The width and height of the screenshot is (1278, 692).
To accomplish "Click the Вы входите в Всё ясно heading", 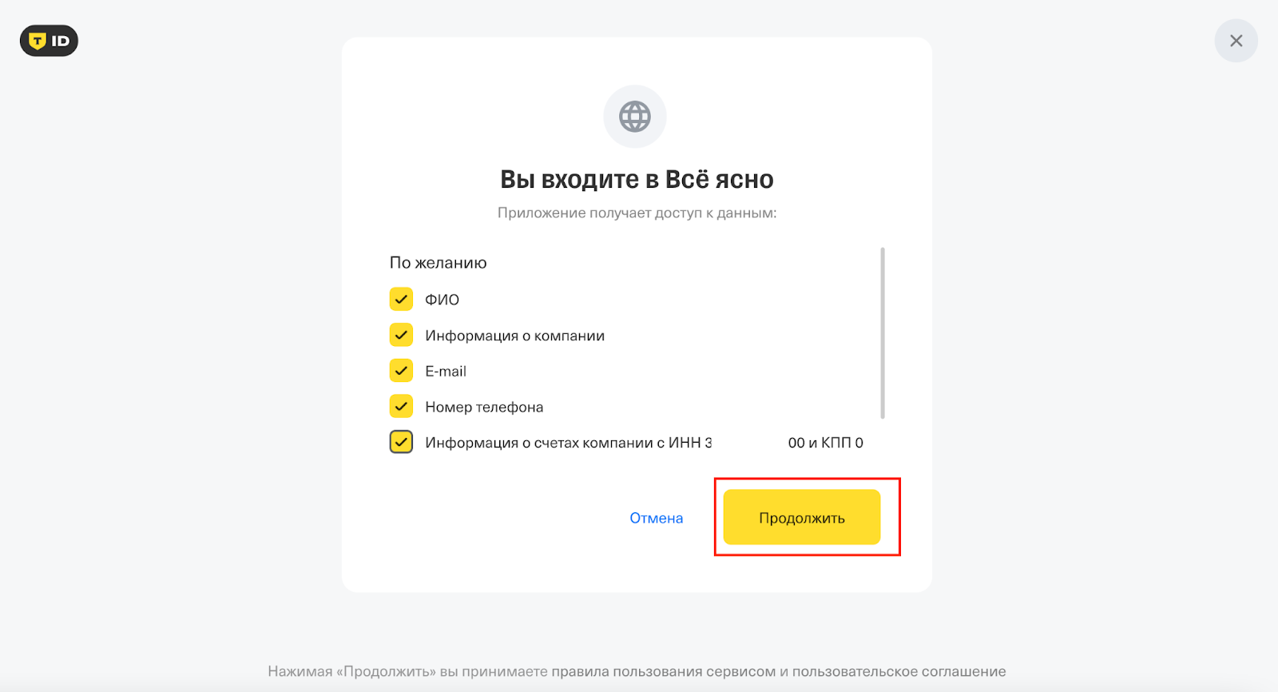I will (x=637, y=180).
